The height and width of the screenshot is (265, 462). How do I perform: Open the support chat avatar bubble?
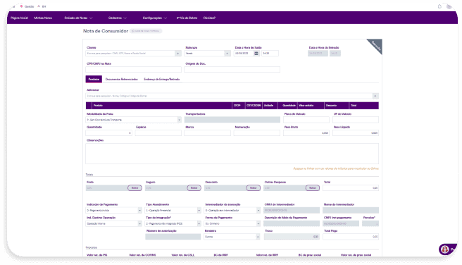coord(445,249)
